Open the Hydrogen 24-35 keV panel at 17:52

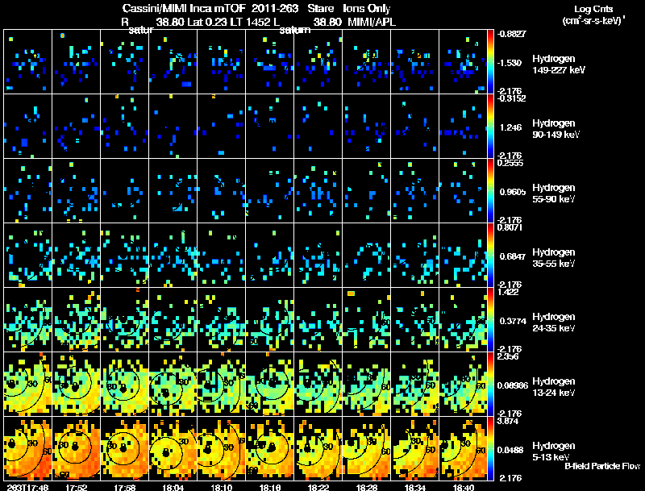point(76,320)
